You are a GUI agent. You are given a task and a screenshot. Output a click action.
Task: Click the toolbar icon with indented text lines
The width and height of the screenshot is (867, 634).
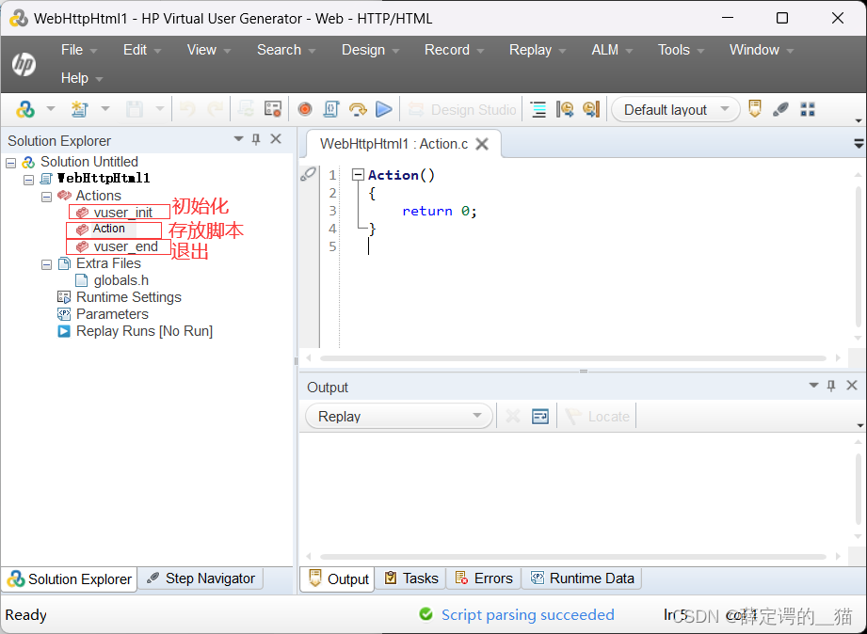click(x=538, y=109)
